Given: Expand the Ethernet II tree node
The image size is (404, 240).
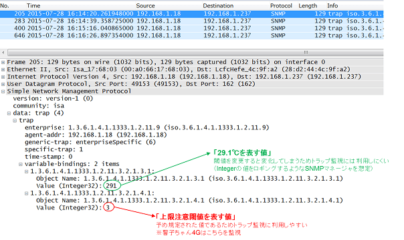Looking at the screenshot, I should pos(3,69).
